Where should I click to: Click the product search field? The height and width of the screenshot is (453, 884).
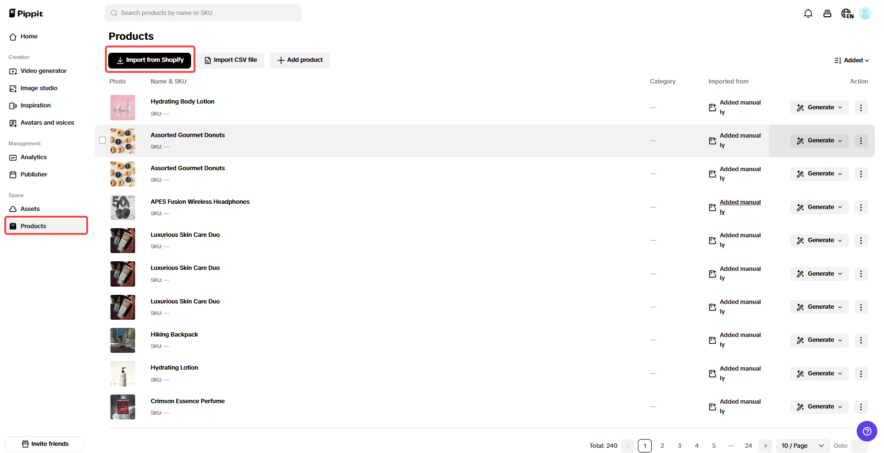click(203, 12)
